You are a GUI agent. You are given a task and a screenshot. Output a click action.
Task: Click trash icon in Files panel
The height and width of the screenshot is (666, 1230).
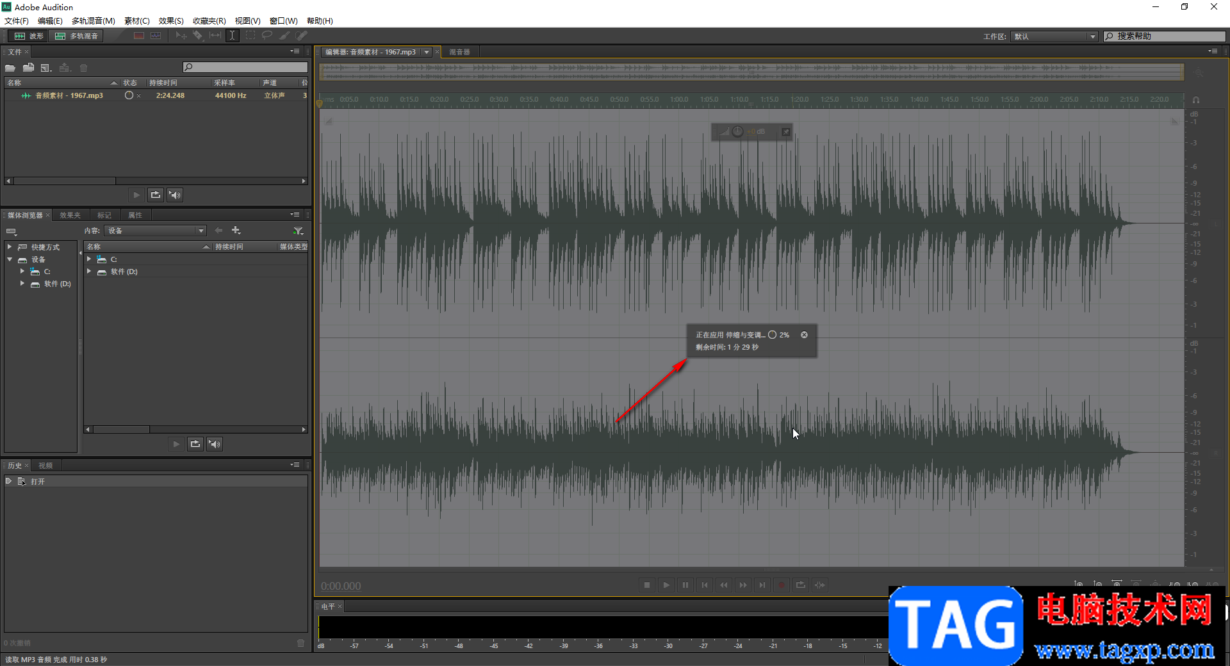(83, 68)
